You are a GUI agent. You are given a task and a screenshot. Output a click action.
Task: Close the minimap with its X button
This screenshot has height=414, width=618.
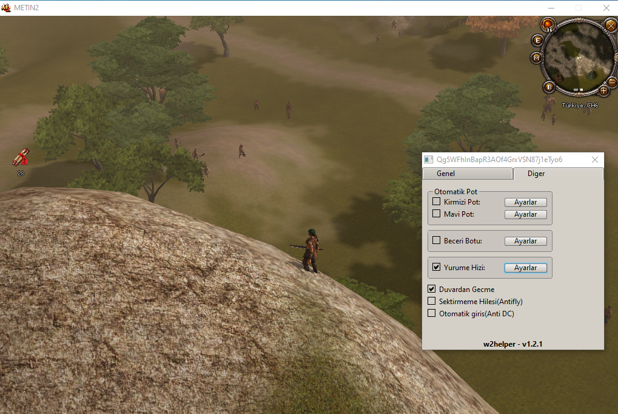[611, 26]
